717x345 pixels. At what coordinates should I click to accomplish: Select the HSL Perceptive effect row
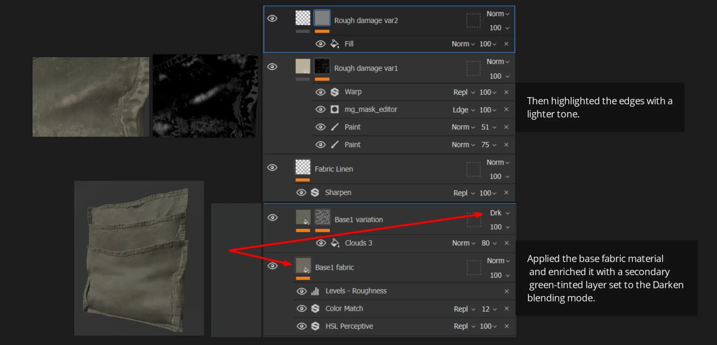pyautogui.click(x=404, y=326)
